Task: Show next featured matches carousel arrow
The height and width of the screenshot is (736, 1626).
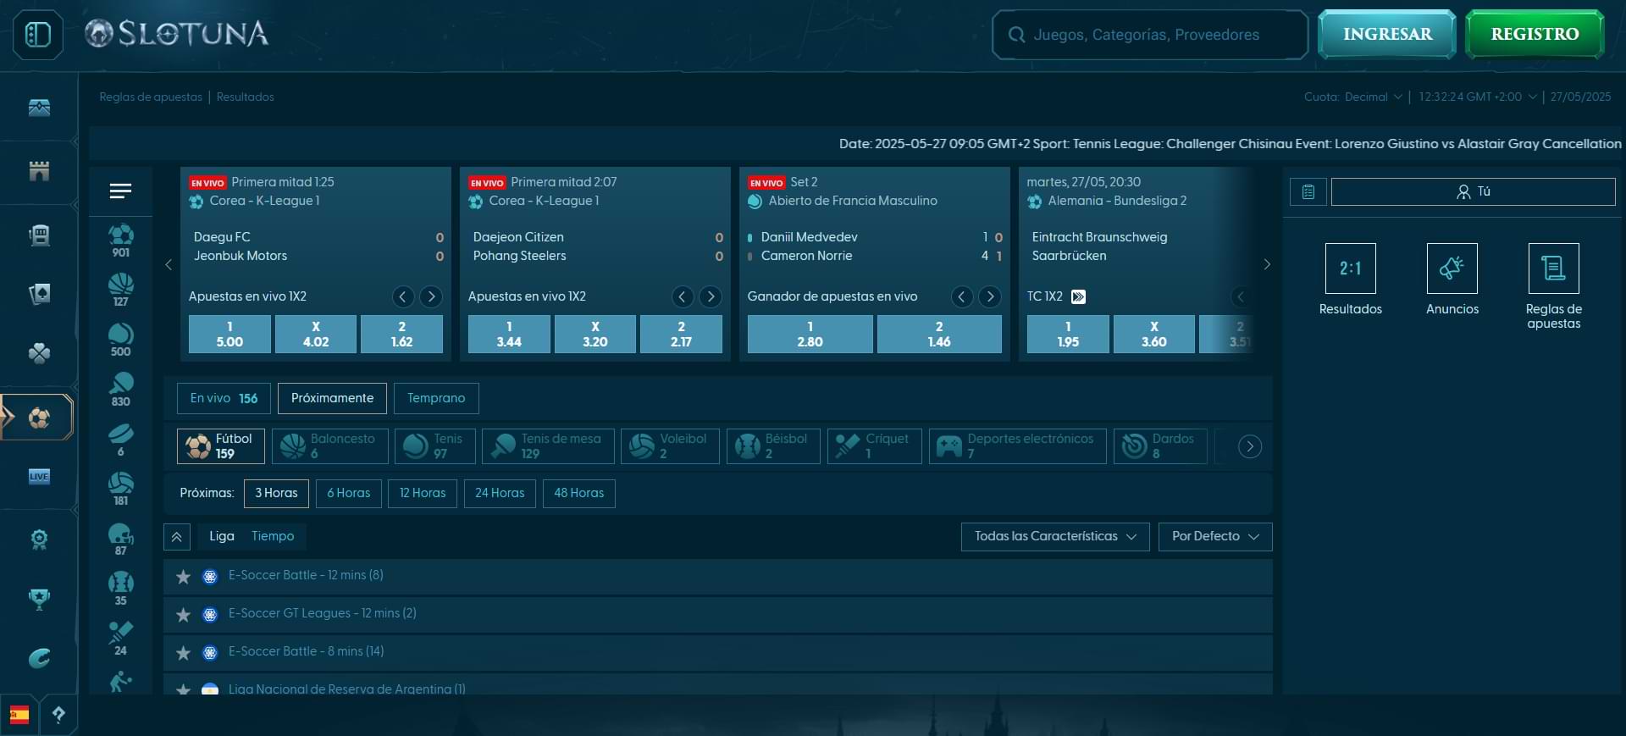Action: pyautogui.click(x=1267, y=264)
